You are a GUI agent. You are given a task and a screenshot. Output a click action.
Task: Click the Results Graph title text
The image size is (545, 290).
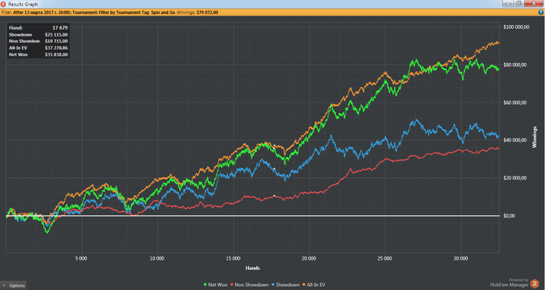[23, 5]
